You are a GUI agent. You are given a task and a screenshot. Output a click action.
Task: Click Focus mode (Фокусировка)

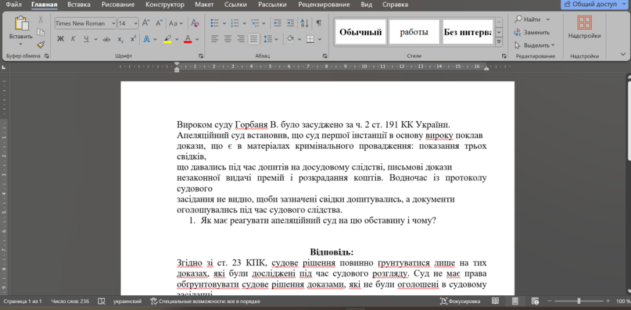460,301
